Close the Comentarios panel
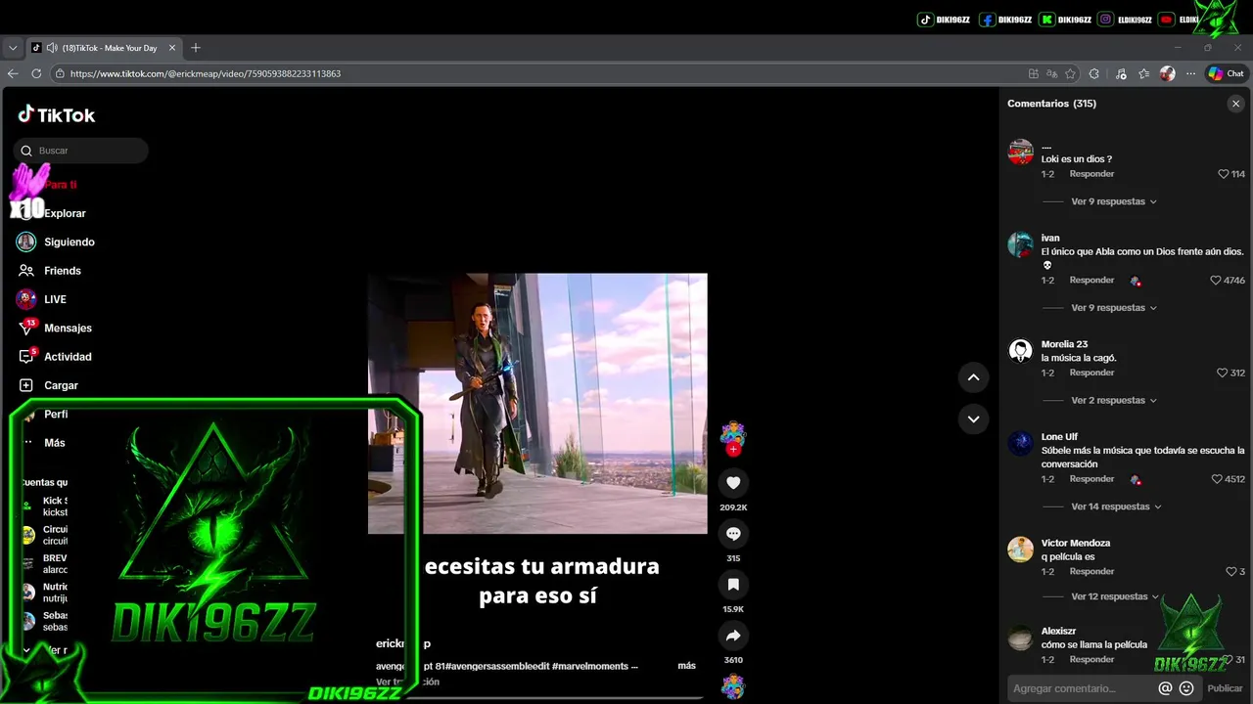This screenshot has height=704, width=1253. coord(1235,104)
